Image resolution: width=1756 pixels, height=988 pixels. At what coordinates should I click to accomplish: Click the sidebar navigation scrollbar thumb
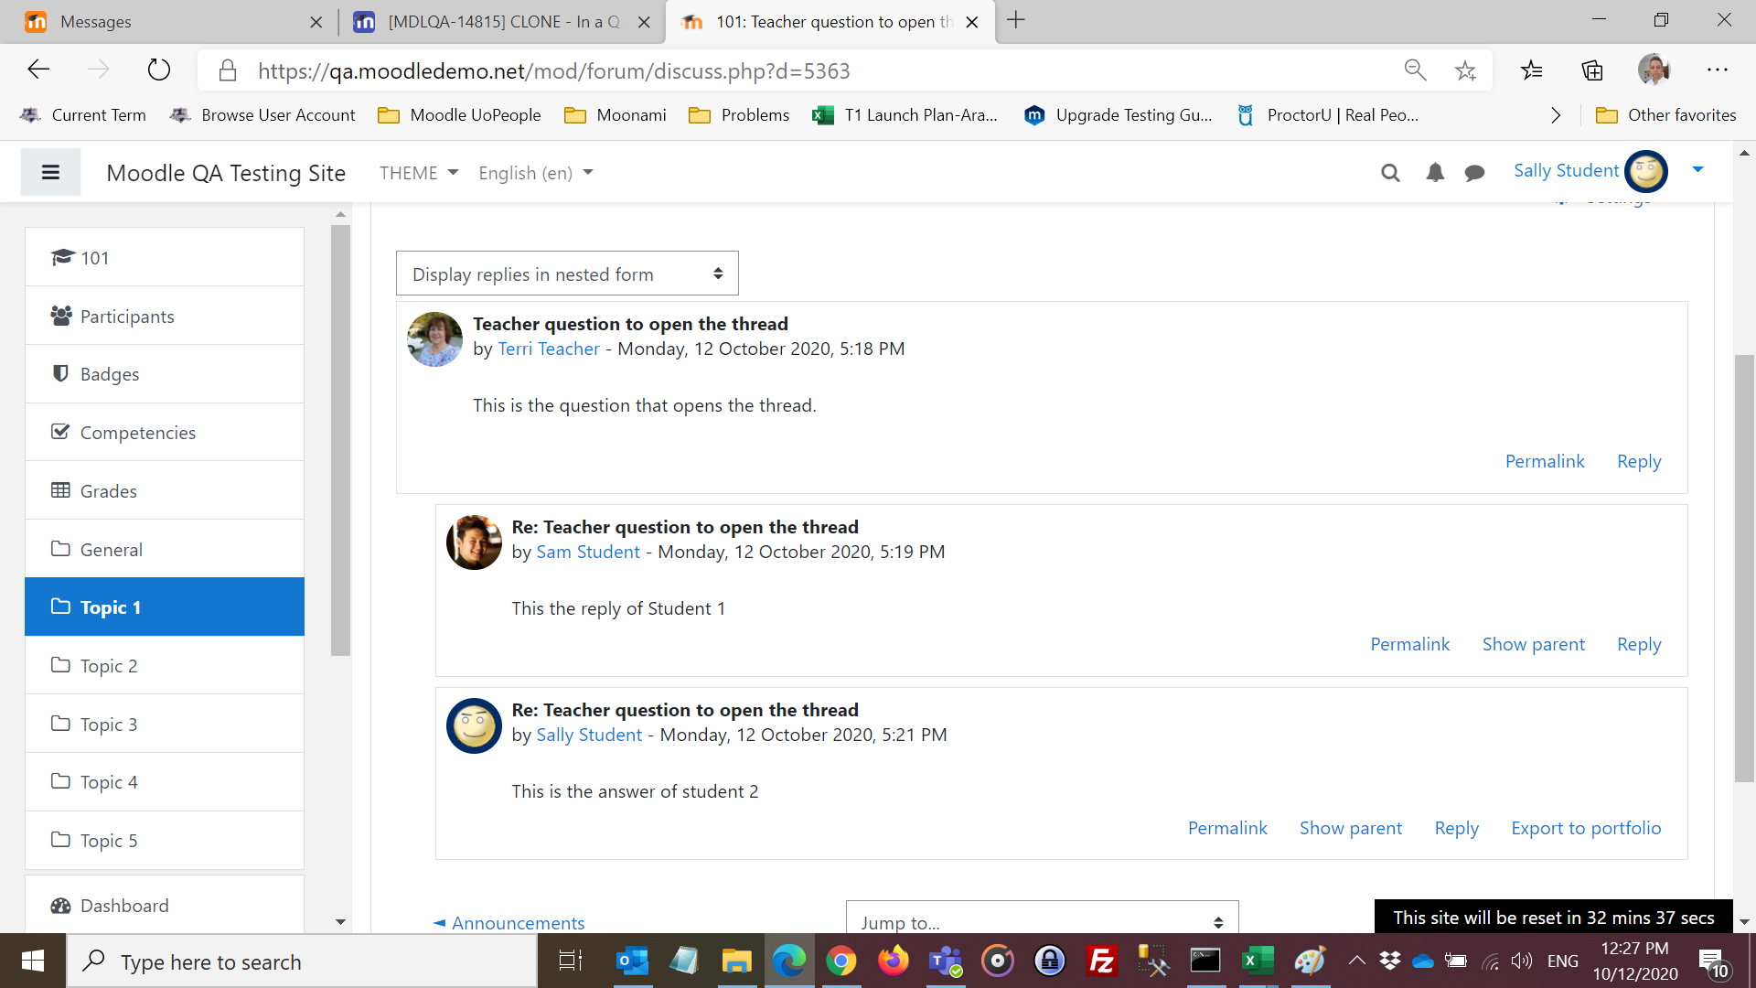pyautogui.click(x=340, y=439)
